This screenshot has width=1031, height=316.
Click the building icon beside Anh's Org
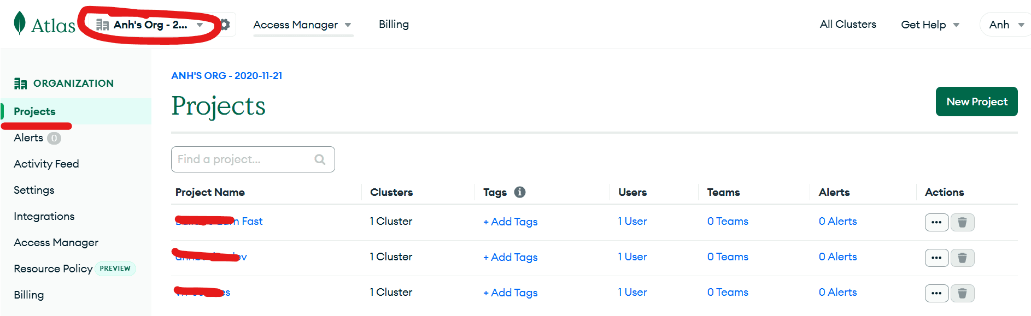[102, 24]
